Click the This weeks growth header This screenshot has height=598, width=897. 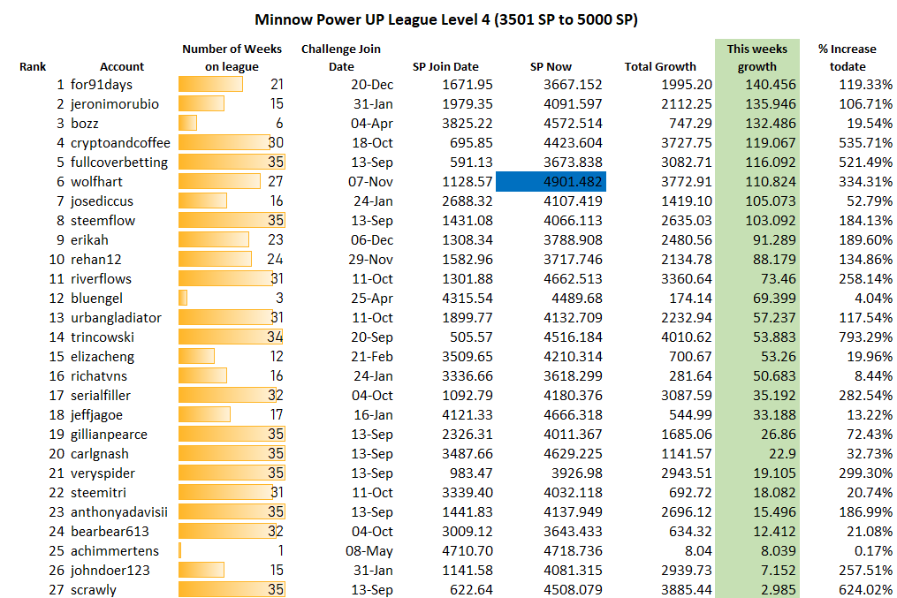pos(756,57)
